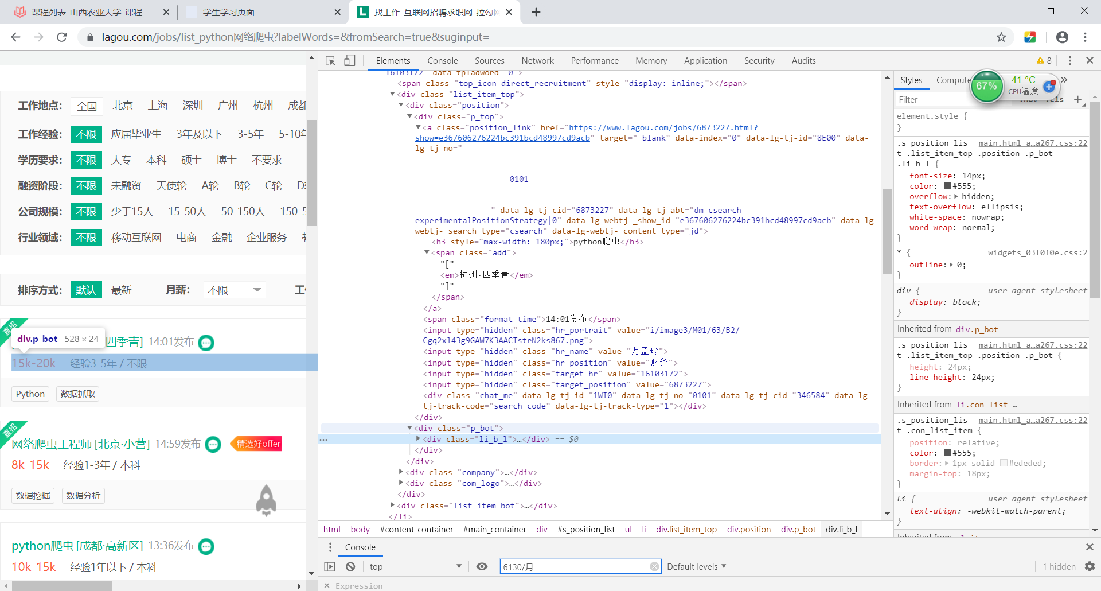Viewport: 1101px width, 591px height.
Task: Open DevTools customize three-dot menu
Action: 1069,61
